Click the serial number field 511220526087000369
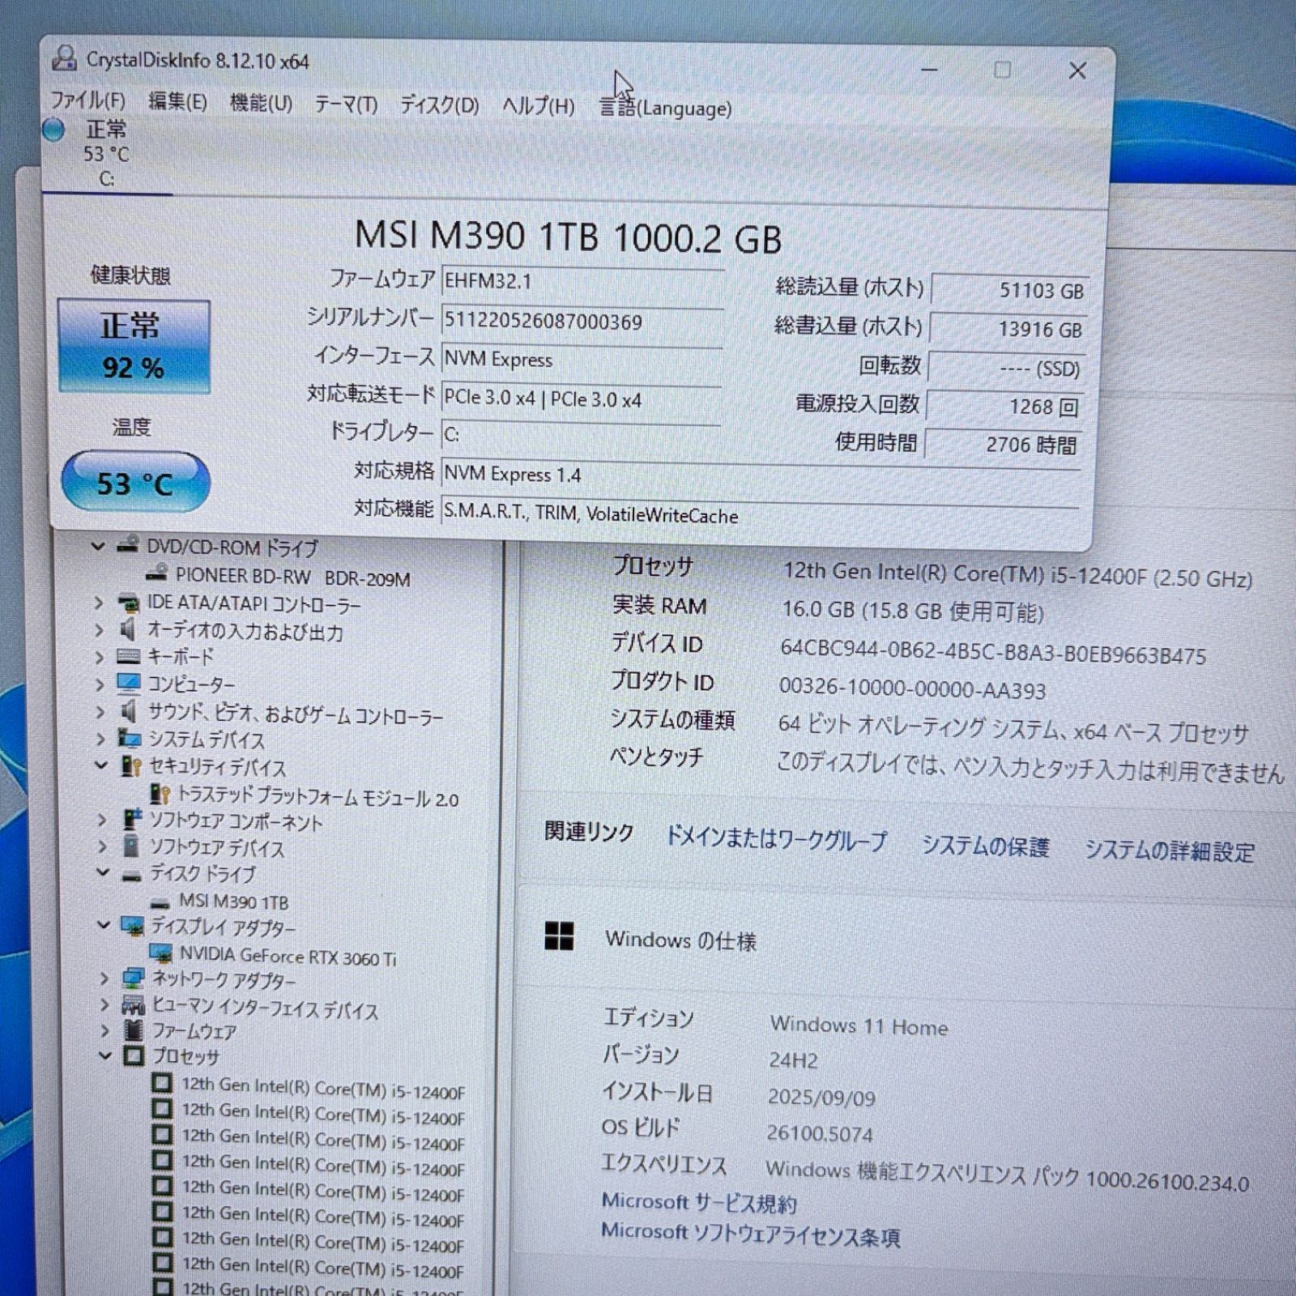 [582, 321]
